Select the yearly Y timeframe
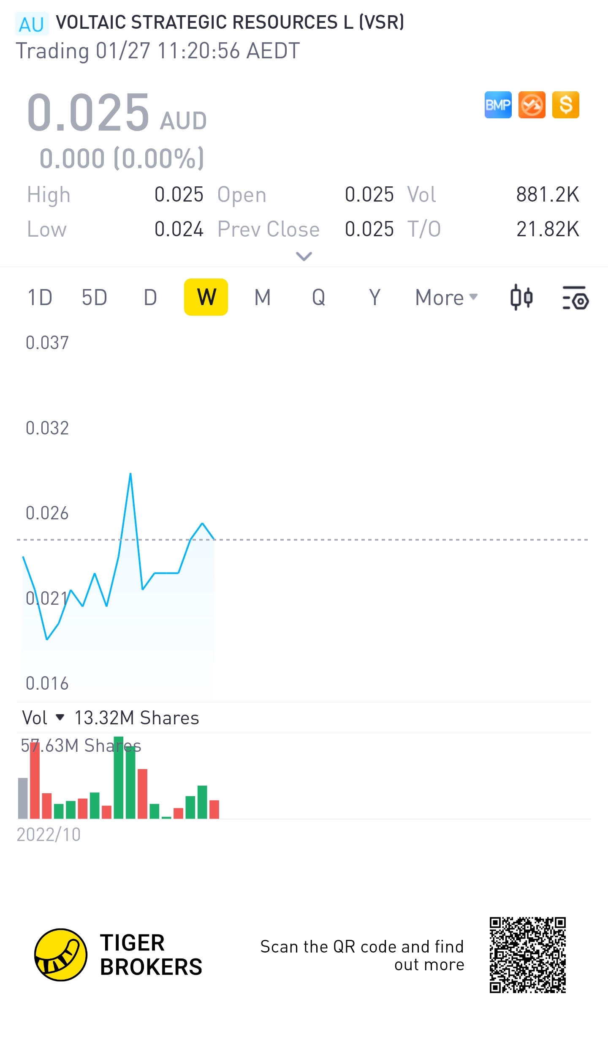This screenshot has height=1062, width=608. (375, 297)
